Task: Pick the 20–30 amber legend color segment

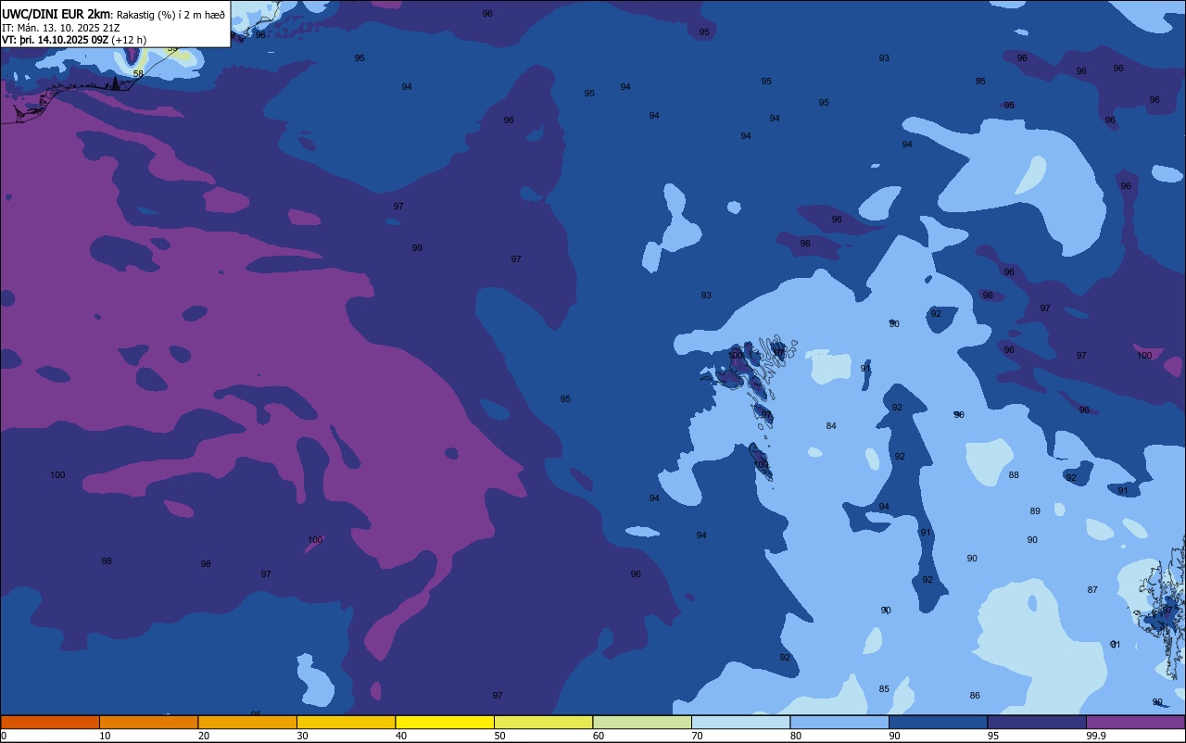Action: 247,722
